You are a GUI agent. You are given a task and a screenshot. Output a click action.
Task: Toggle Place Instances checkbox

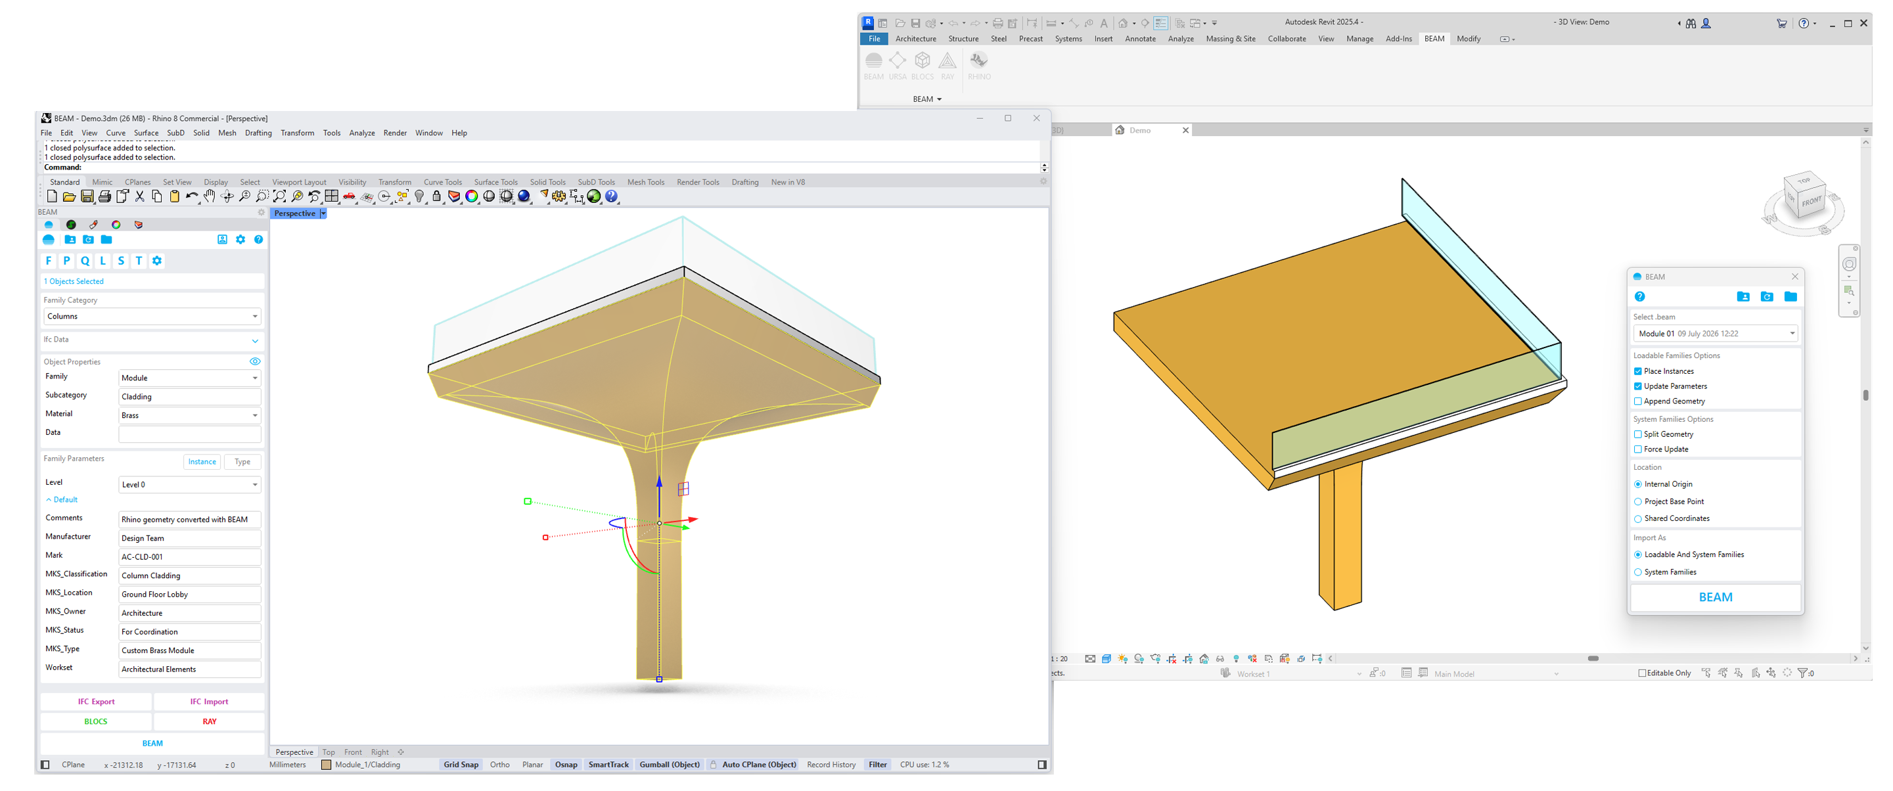coord(1638,371)
